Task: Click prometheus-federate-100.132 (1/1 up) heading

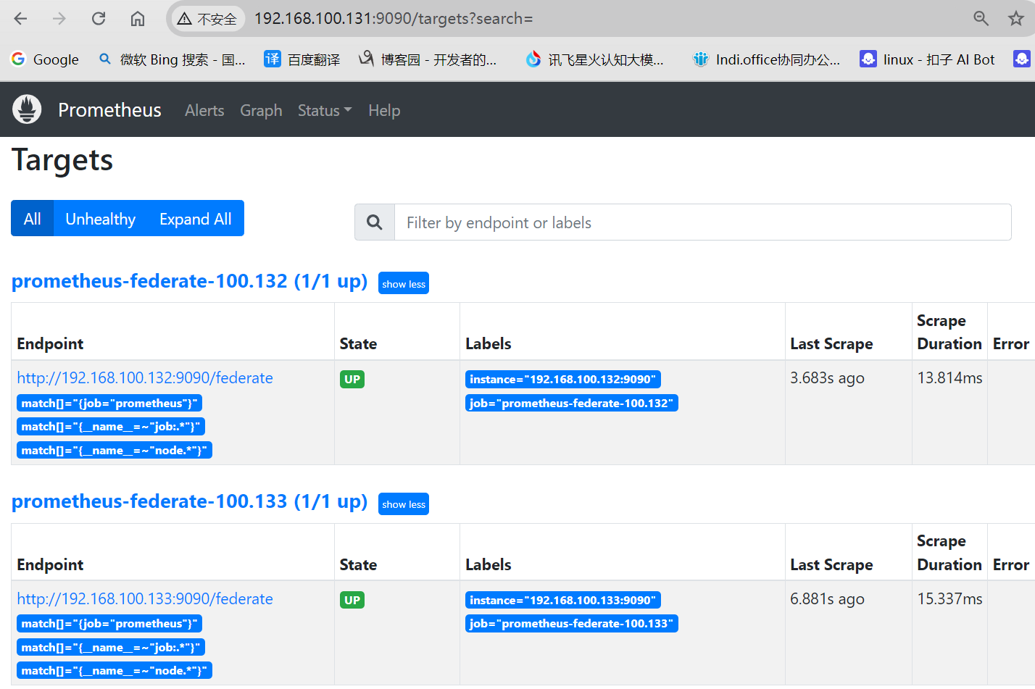Action: [x=190, y=281]
